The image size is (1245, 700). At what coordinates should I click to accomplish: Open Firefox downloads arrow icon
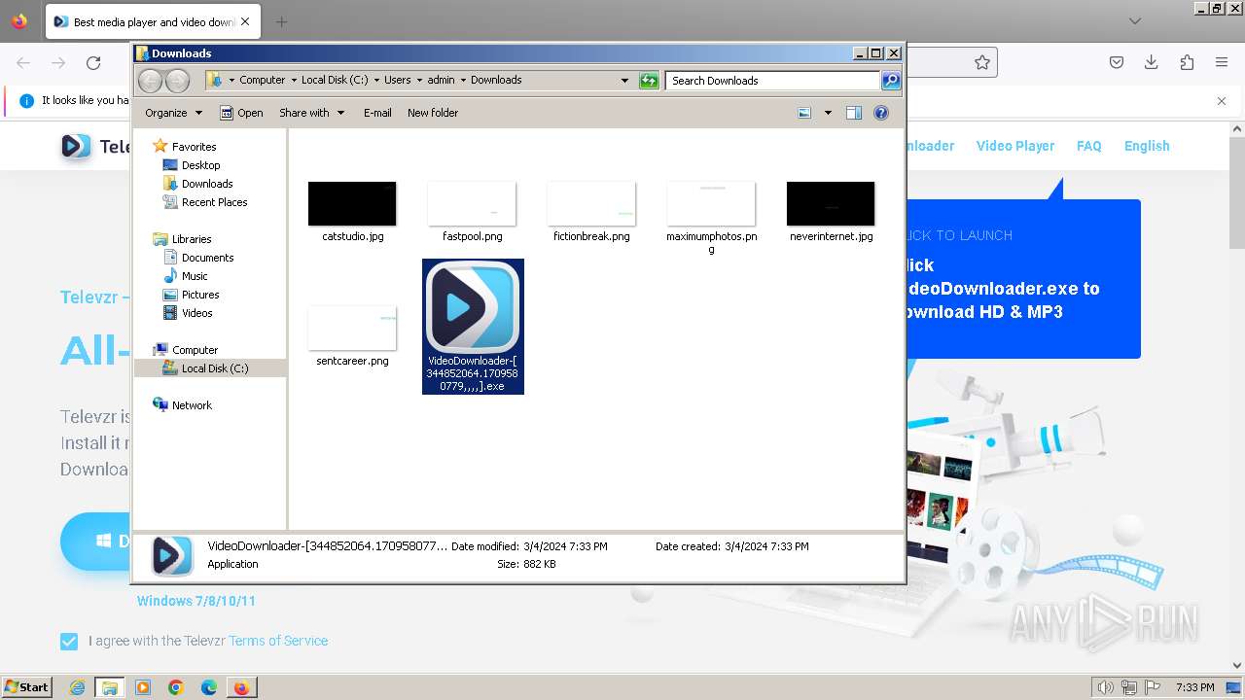(1152, 62)
